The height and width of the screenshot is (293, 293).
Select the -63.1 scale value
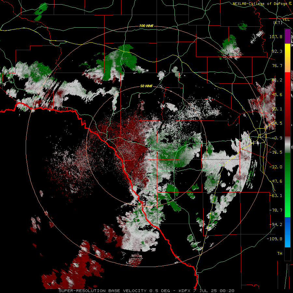[x=276, y=196]
